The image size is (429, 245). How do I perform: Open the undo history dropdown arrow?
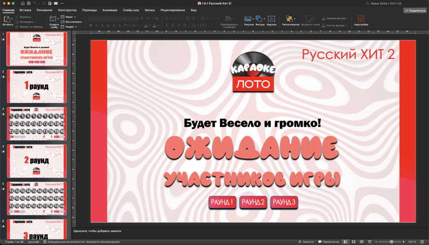coord(39,3)
